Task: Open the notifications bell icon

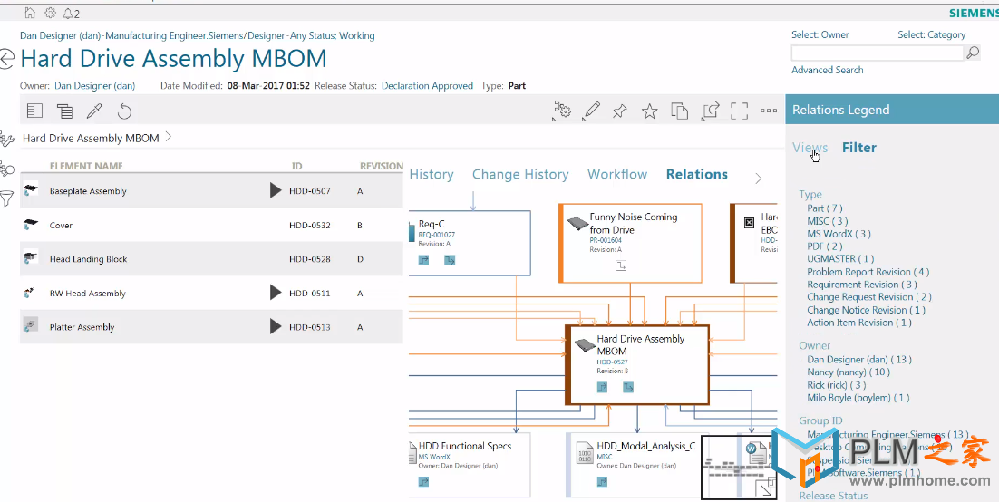Action: point(68,14)
